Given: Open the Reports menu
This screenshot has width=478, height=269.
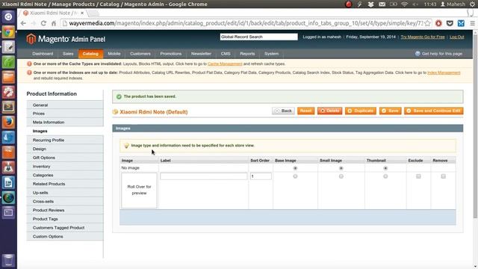Looking at the screenshot, I should point(247,54).
